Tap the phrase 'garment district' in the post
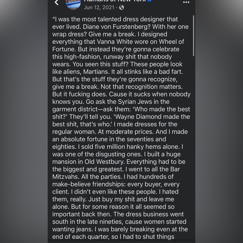243x243 pixels. pos(75,109)
